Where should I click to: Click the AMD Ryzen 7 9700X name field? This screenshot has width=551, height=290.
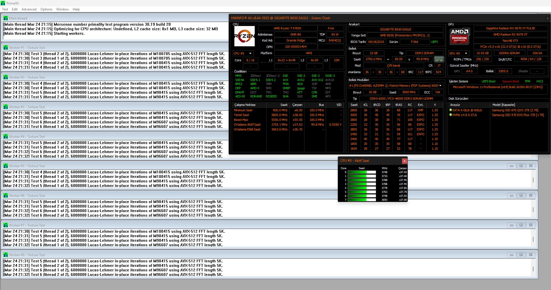[288, 28]
